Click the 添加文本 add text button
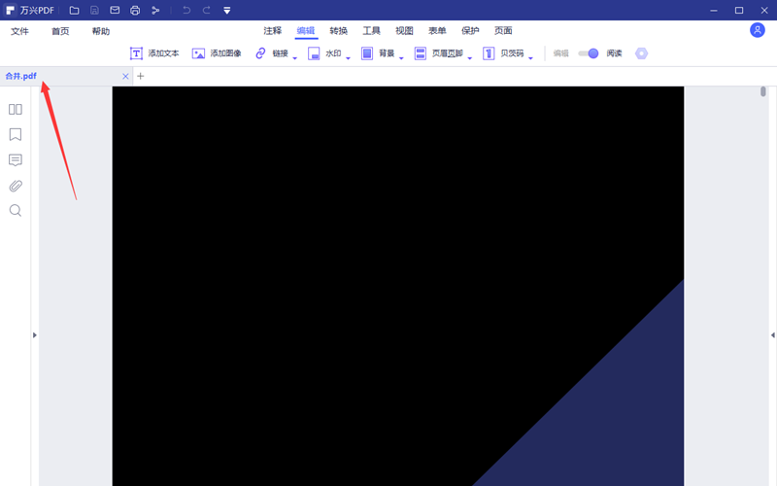Screen dimensions: 777x486 click(154, 53)
